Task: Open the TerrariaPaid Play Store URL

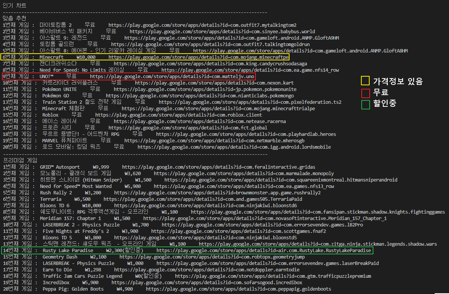Action: coord(203,199)
